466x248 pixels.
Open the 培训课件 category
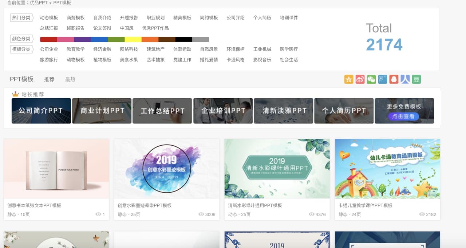(x=289, y=17)
